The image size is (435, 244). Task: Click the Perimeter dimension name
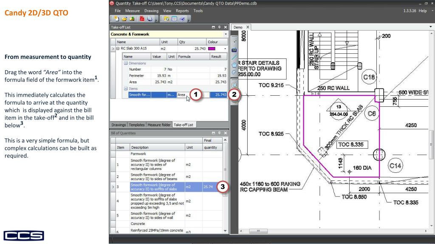point(136,75)
